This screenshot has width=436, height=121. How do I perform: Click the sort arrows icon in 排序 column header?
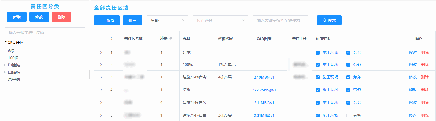click(x=171, y=38)
